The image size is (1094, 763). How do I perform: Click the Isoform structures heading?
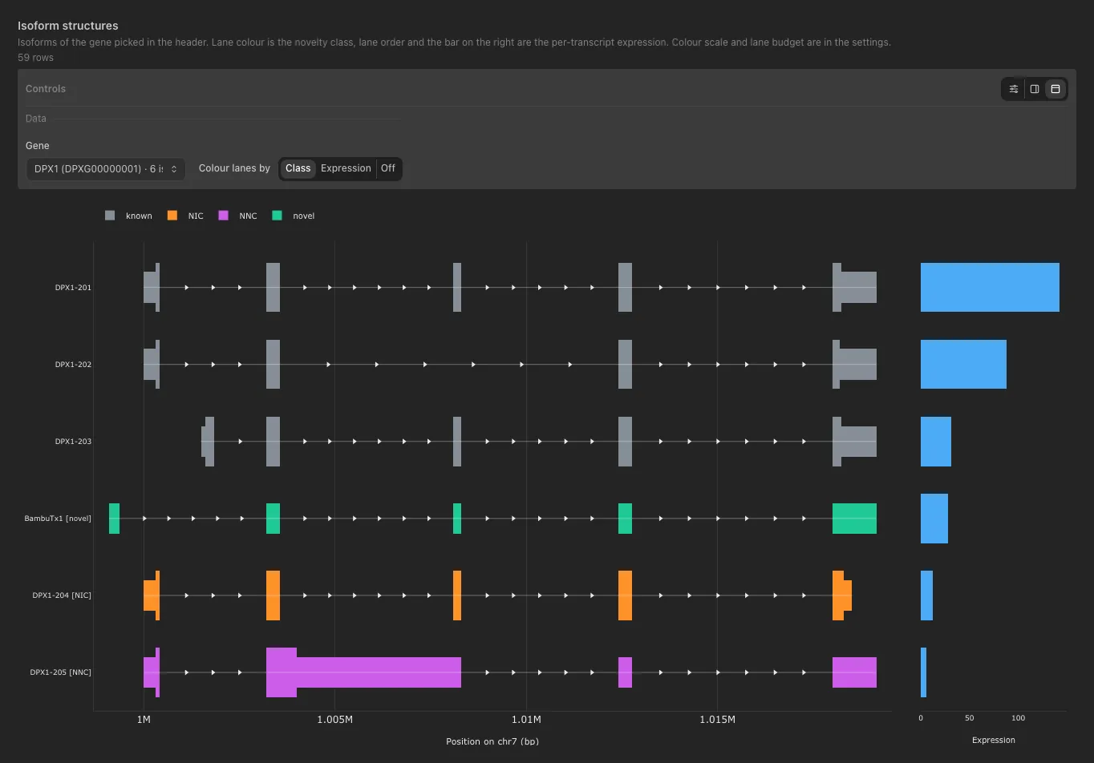point(68,26)
